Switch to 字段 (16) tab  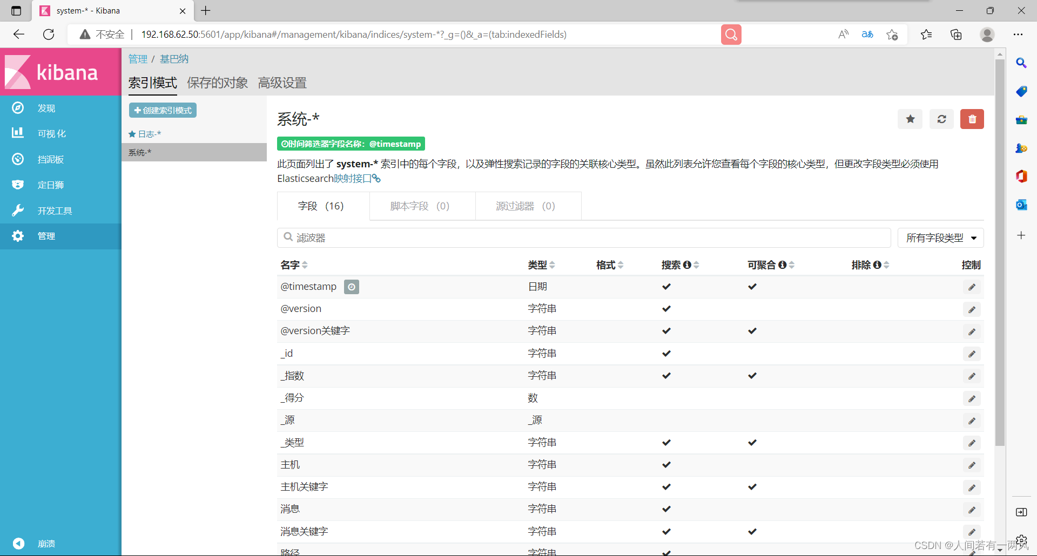pos(324,206)
